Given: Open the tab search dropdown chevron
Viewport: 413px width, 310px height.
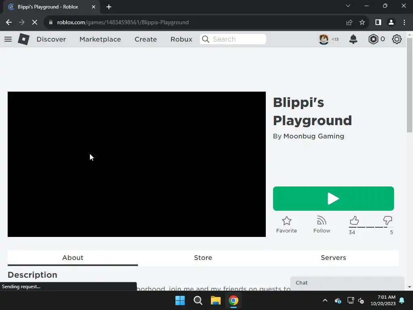Looking at the screenshot, I should [x=348, y=6].
